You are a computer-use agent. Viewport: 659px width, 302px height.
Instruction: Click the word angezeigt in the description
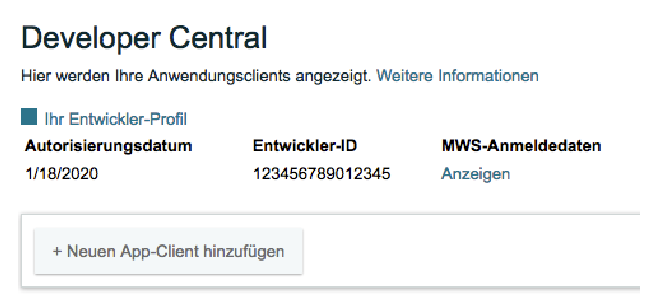pyautogui.click(x=333, y=76)
